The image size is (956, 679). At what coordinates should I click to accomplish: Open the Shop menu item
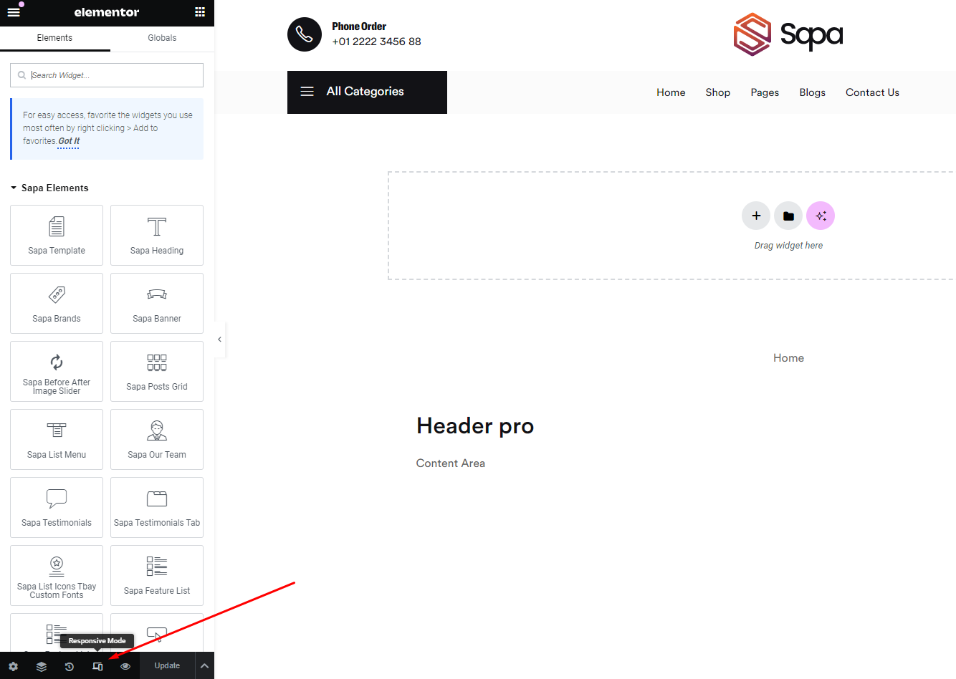point(717,92)
